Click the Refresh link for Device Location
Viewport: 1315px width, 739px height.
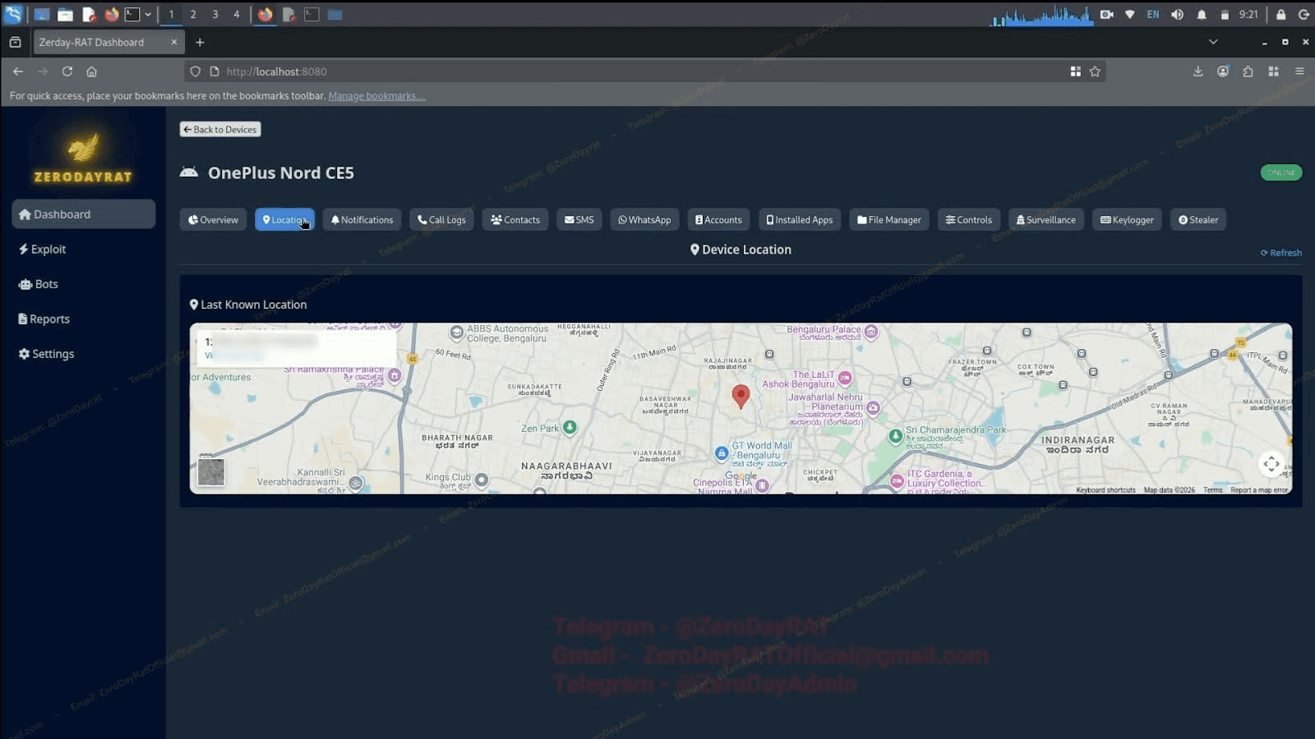point(1280,252)
